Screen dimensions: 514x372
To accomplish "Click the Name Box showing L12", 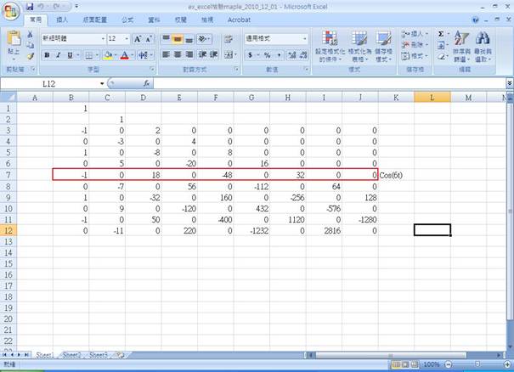I will click(51, 84).
